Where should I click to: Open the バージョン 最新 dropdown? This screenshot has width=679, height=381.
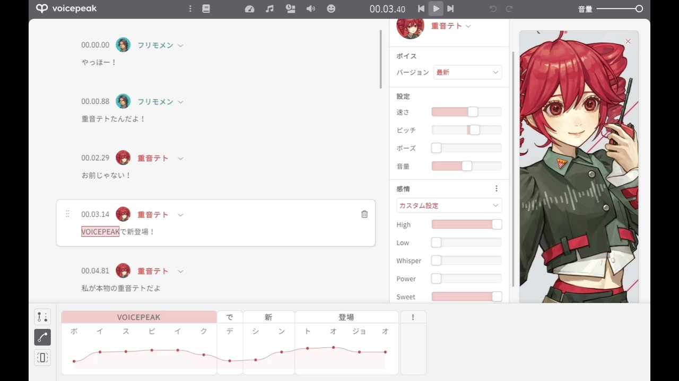[467, 72]
